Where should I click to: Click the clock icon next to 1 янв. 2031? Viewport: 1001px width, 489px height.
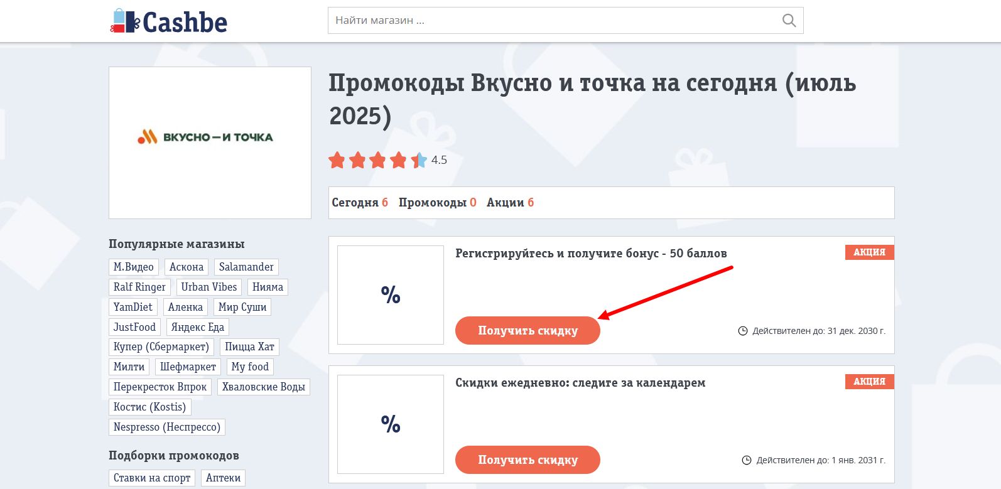coord(747,460)
